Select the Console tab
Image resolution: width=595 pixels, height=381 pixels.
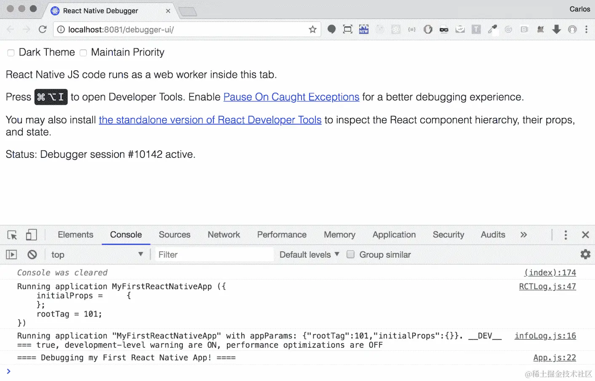(126, 234)
